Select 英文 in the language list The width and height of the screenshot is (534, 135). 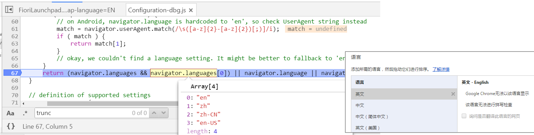(404, 94)
